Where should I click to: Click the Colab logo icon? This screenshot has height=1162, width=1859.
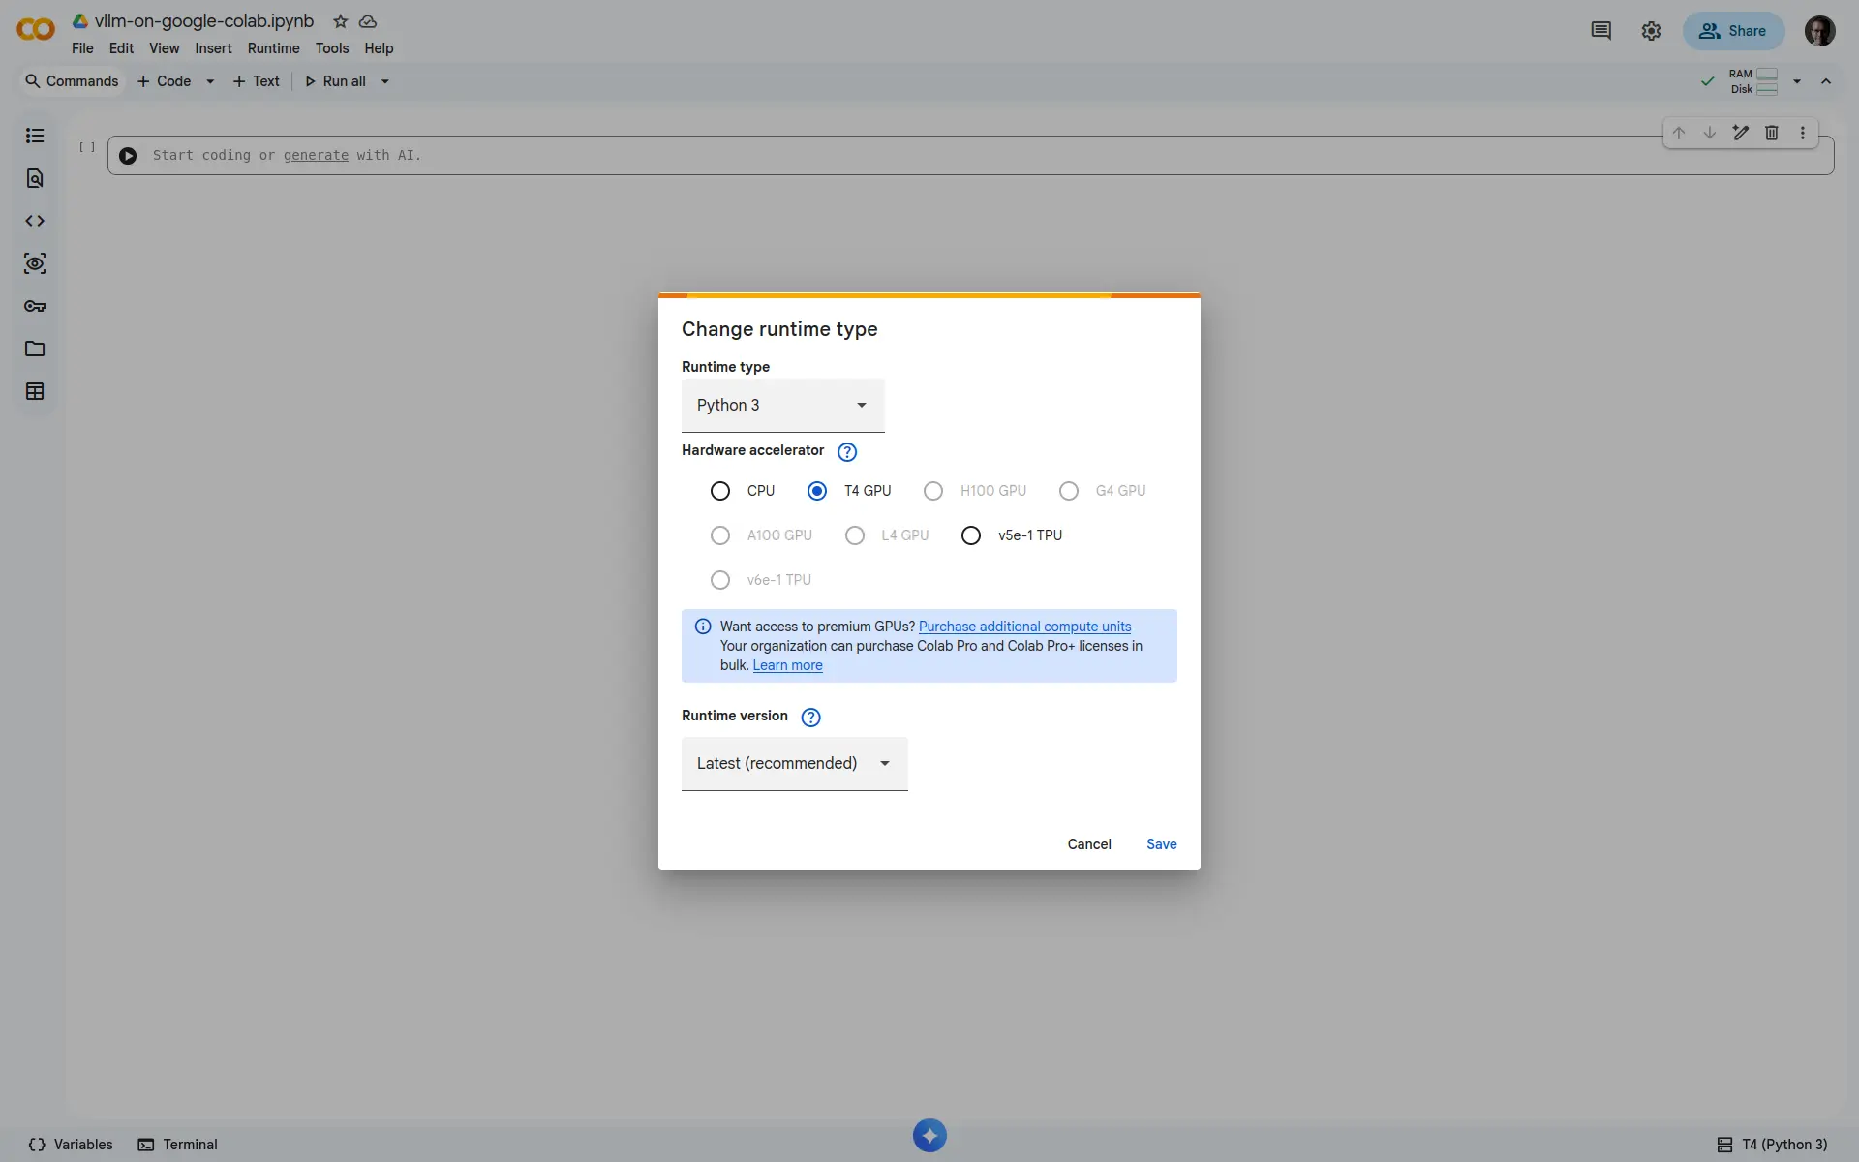(x=36, y=30)
